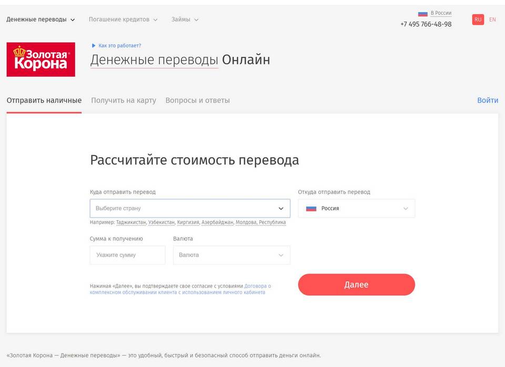
Task: Click the Таджикистан example country link
Action: [131, 222]
